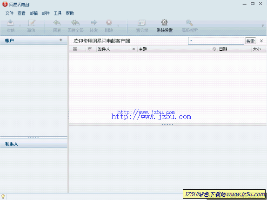Expand toolbar overflow arrow at right end
This screenshot has height=200, width=267.
tap(263, 26)
